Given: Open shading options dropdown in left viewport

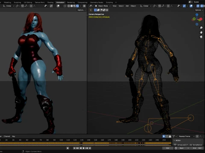Looking at the screenshot, I should pos(80,6).
